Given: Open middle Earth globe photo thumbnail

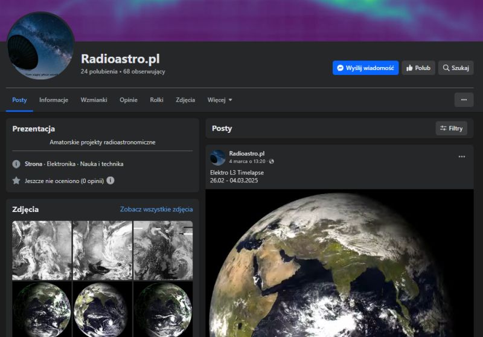Looking at the screenshot, I should pyautogui.click(x=102, y=309).
